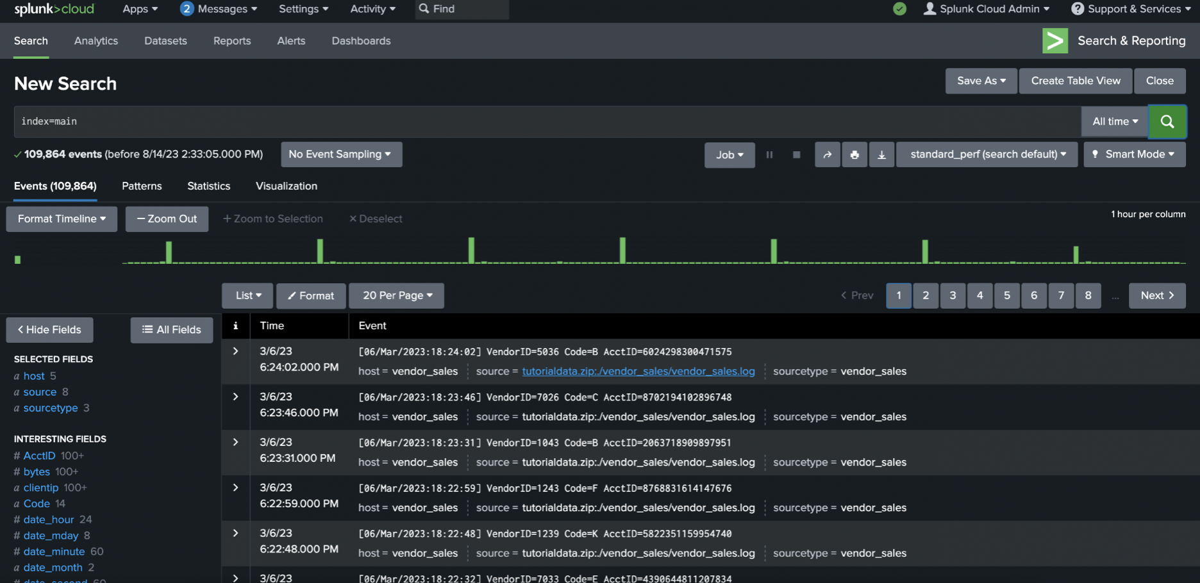Go to Reports tab

click(232, 40)
